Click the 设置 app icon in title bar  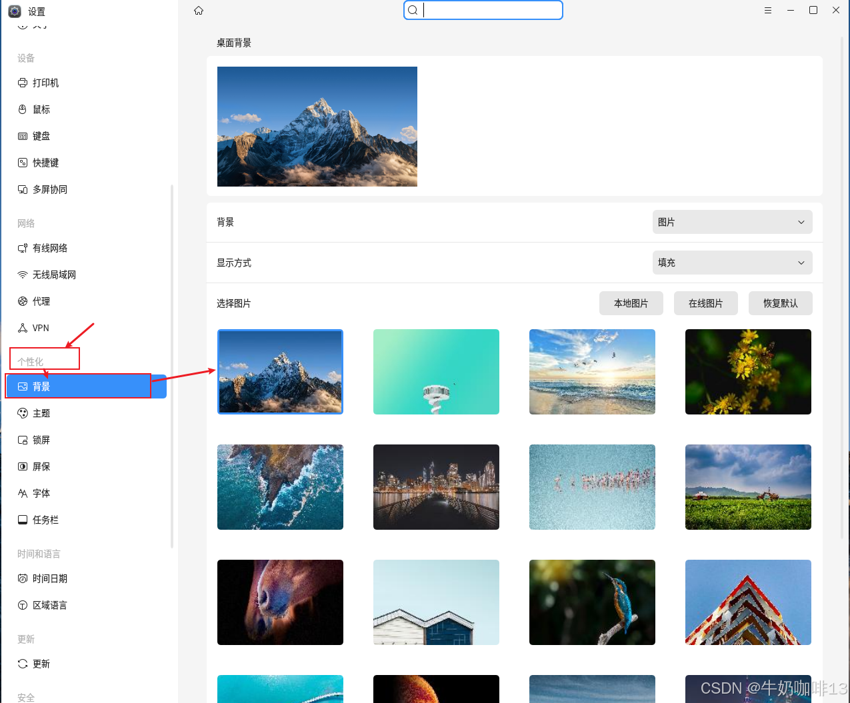(x=15, y=11)
